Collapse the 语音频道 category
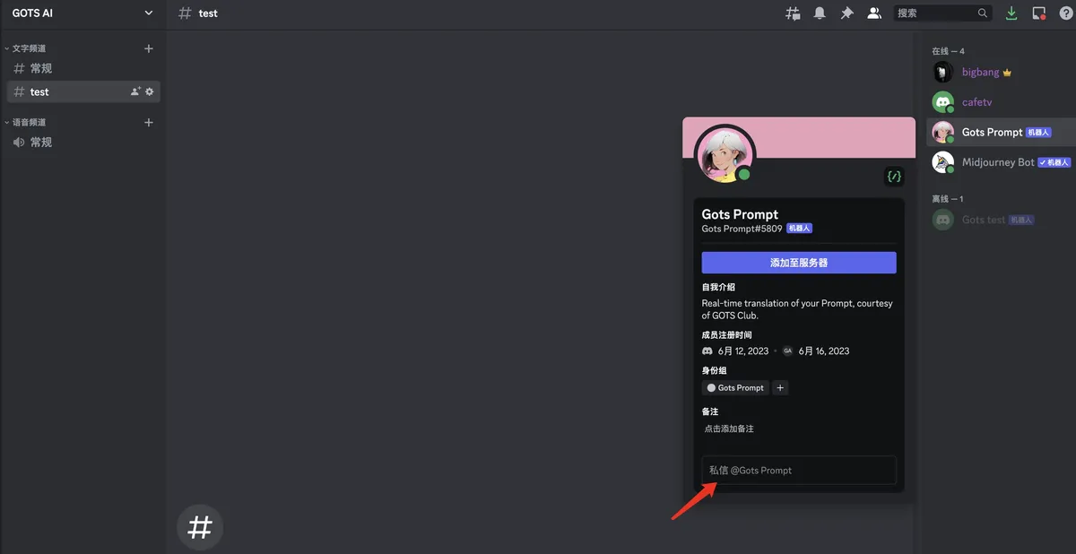This screenshot has height=554, width=1076. point(29,122)
